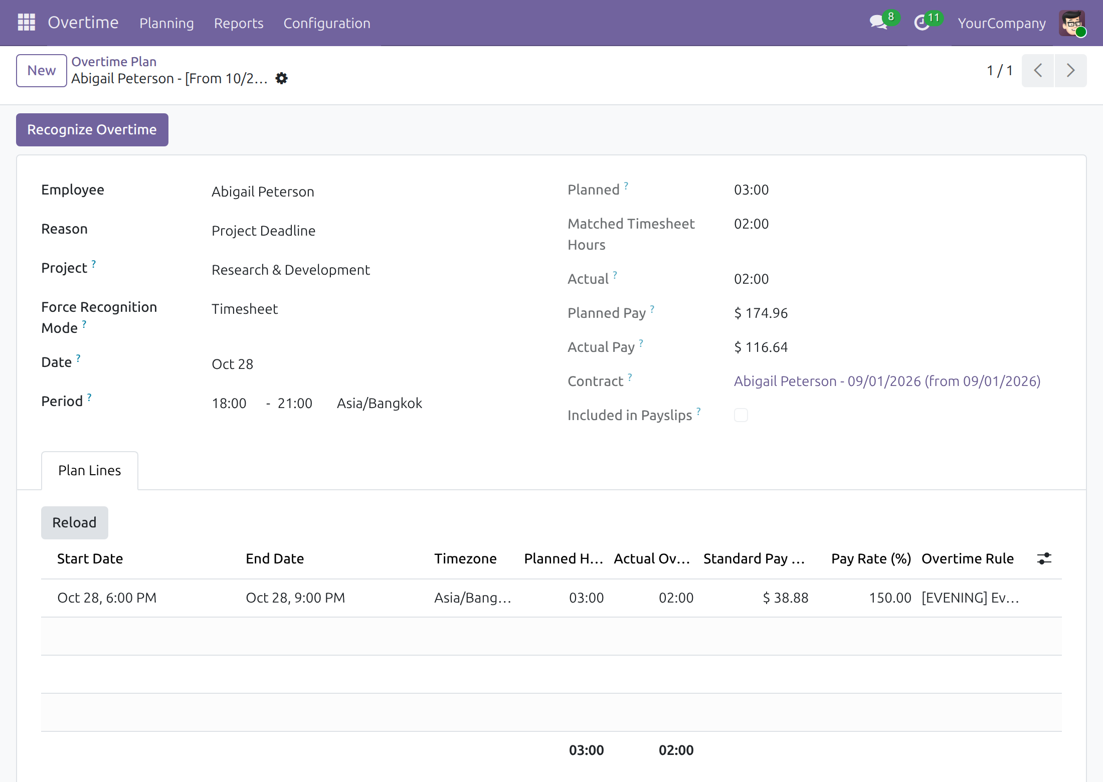The width and height of the screenshot is (1103, 782).
Task: Sort by Pay Rate (%) column header
Action: pyautogui.click(x=871, y=559)
